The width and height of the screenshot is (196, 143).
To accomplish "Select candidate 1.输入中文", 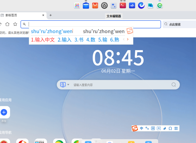I will [43, 40].
